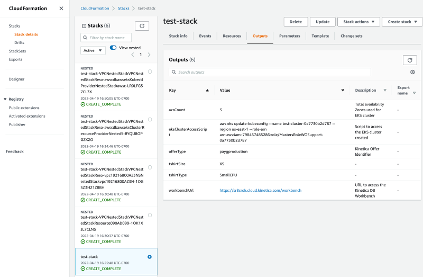Click the Search outputs field
Screen dimensions: 423x277
tap(270, 72)
